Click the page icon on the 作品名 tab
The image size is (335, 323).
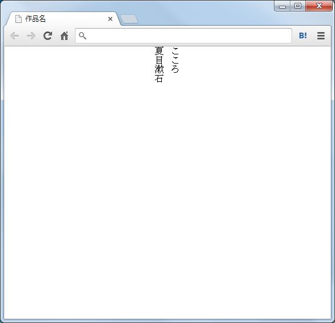point(19,19)
